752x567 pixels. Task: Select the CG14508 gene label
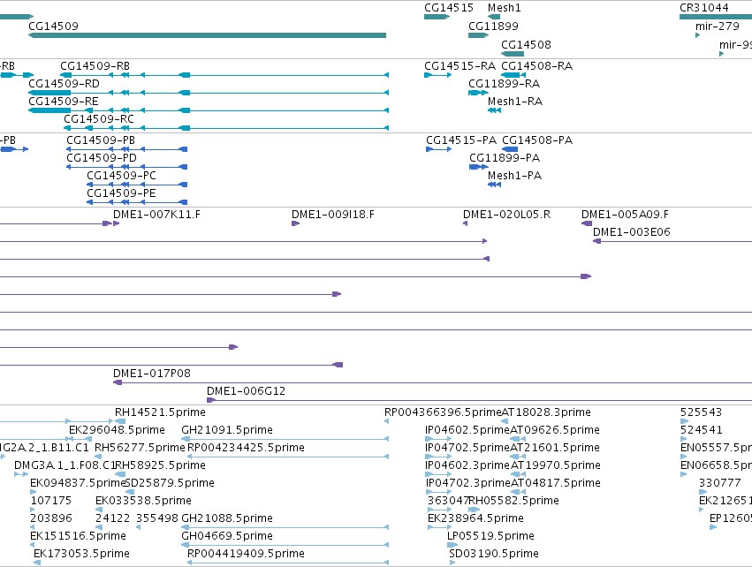coord(526,44)
